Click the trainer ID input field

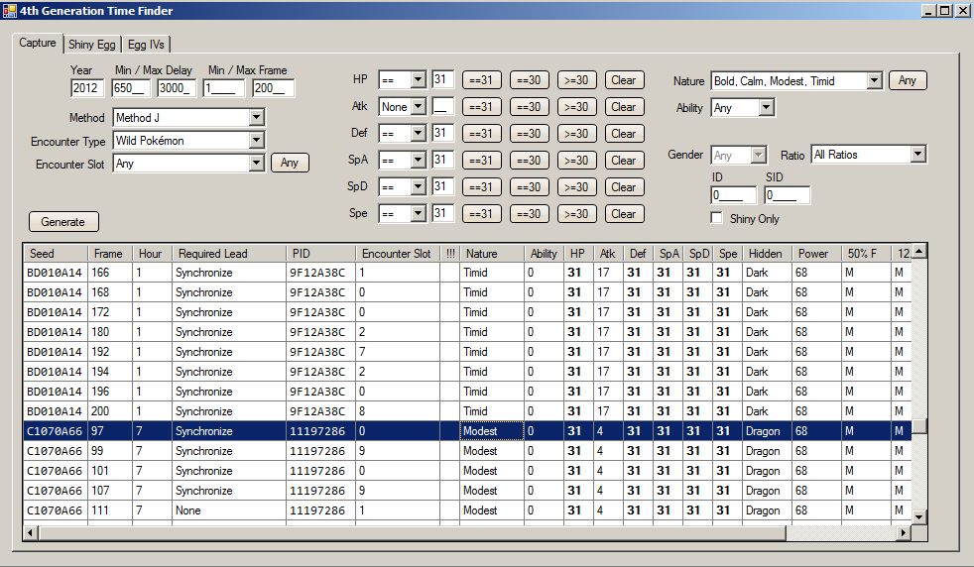click(734, 195)
